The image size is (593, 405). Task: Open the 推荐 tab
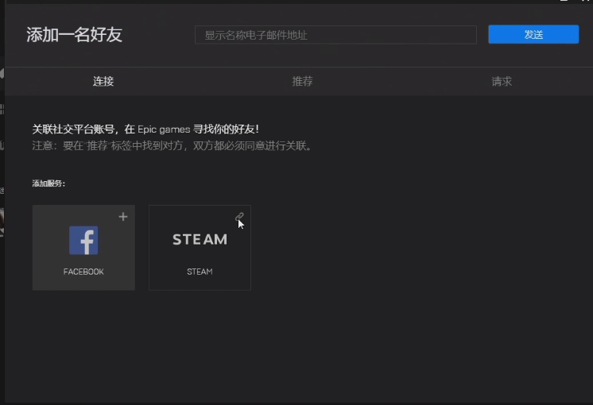[x=302, y=81]
